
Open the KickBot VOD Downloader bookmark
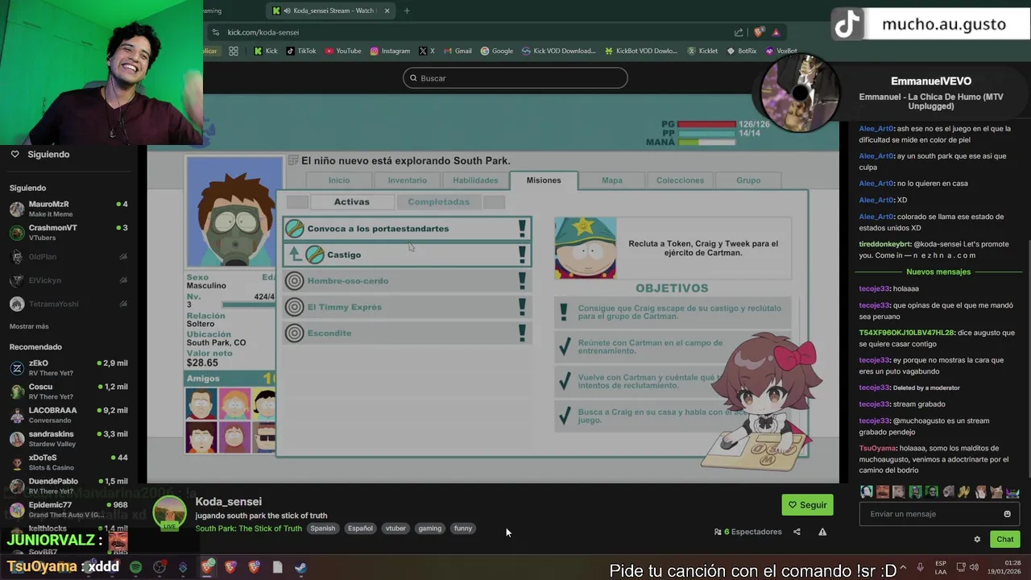tap(641, 51)
